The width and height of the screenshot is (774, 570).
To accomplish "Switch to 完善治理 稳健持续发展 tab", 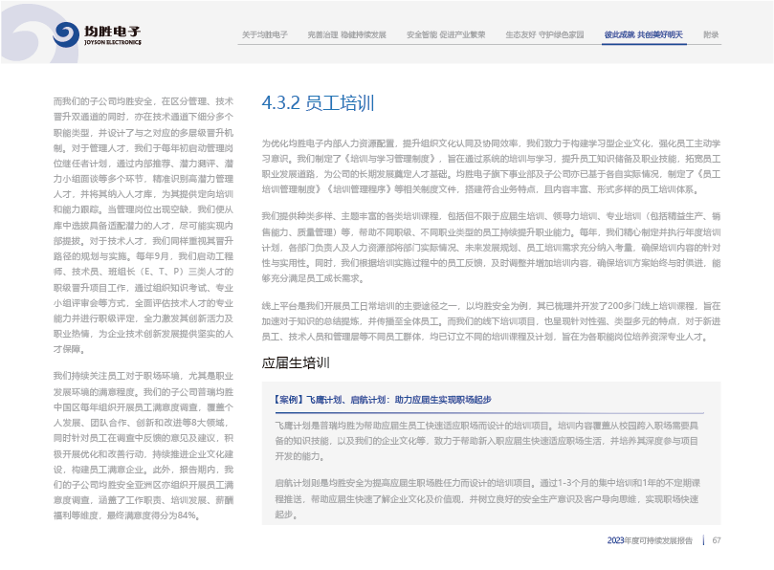I will pyautogui.click(x=346, y=34).
